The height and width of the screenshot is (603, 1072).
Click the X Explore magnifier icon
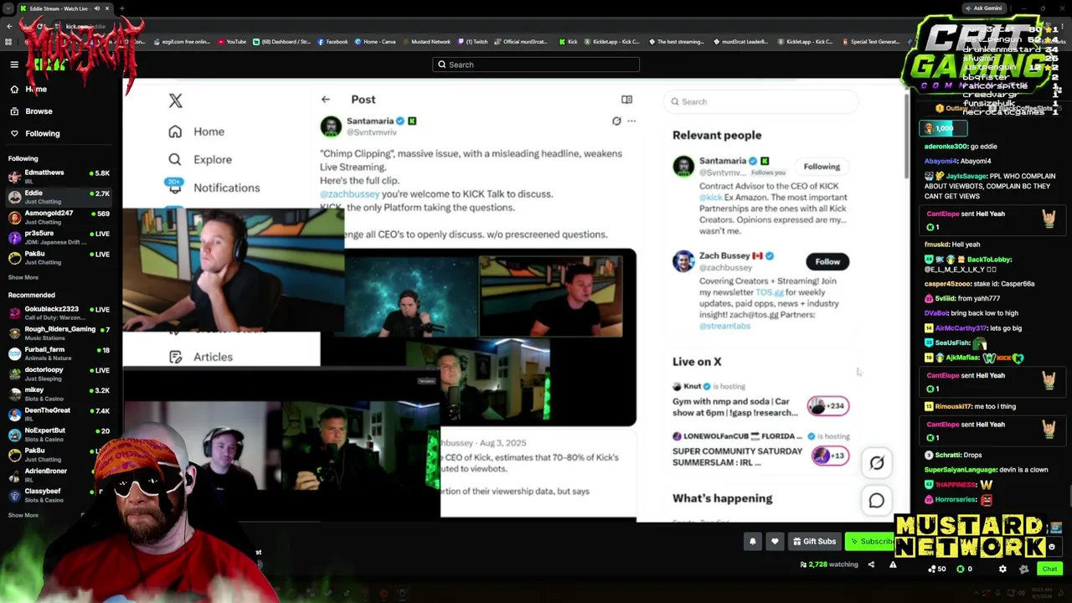[x=174, y=159]
